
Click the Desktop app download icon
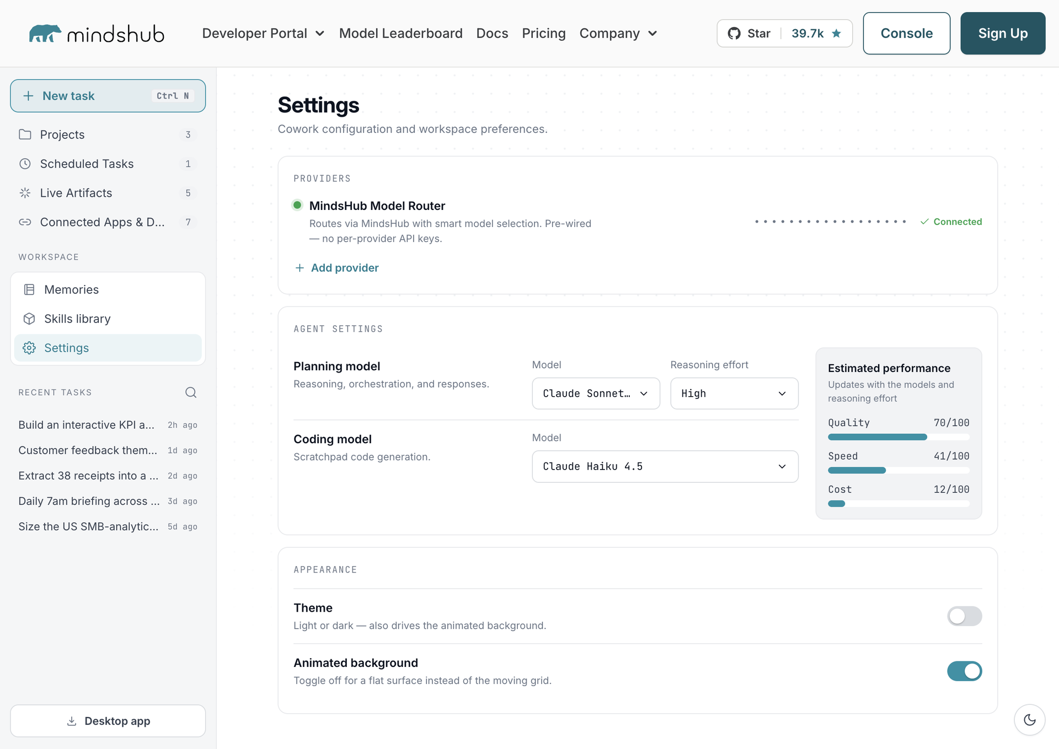coord(72,721)
